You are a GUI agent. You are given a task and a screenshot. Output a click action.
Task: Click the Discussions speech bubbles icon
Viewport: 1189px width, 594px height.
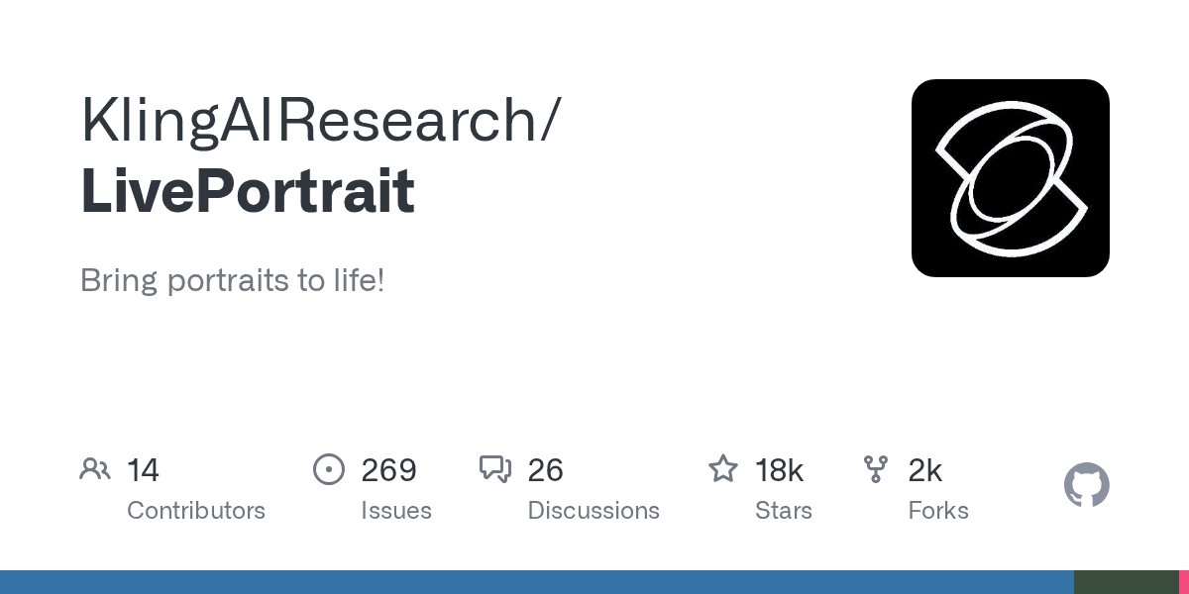coord(494,469)
